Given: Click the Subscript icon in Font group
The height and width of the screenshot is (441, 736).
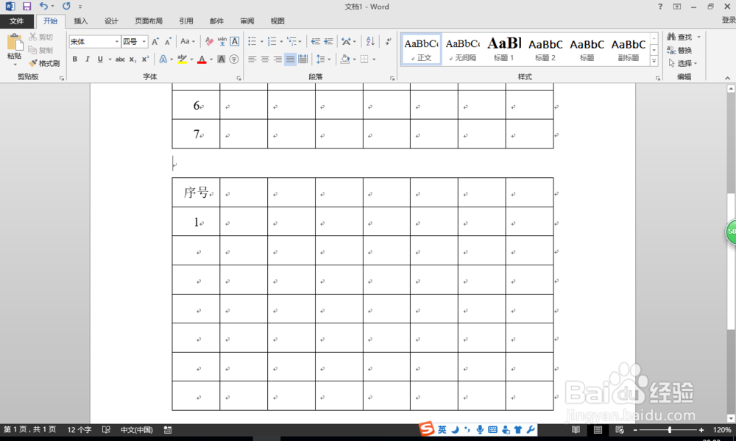Looking at the screenshot, I should 132,59.
